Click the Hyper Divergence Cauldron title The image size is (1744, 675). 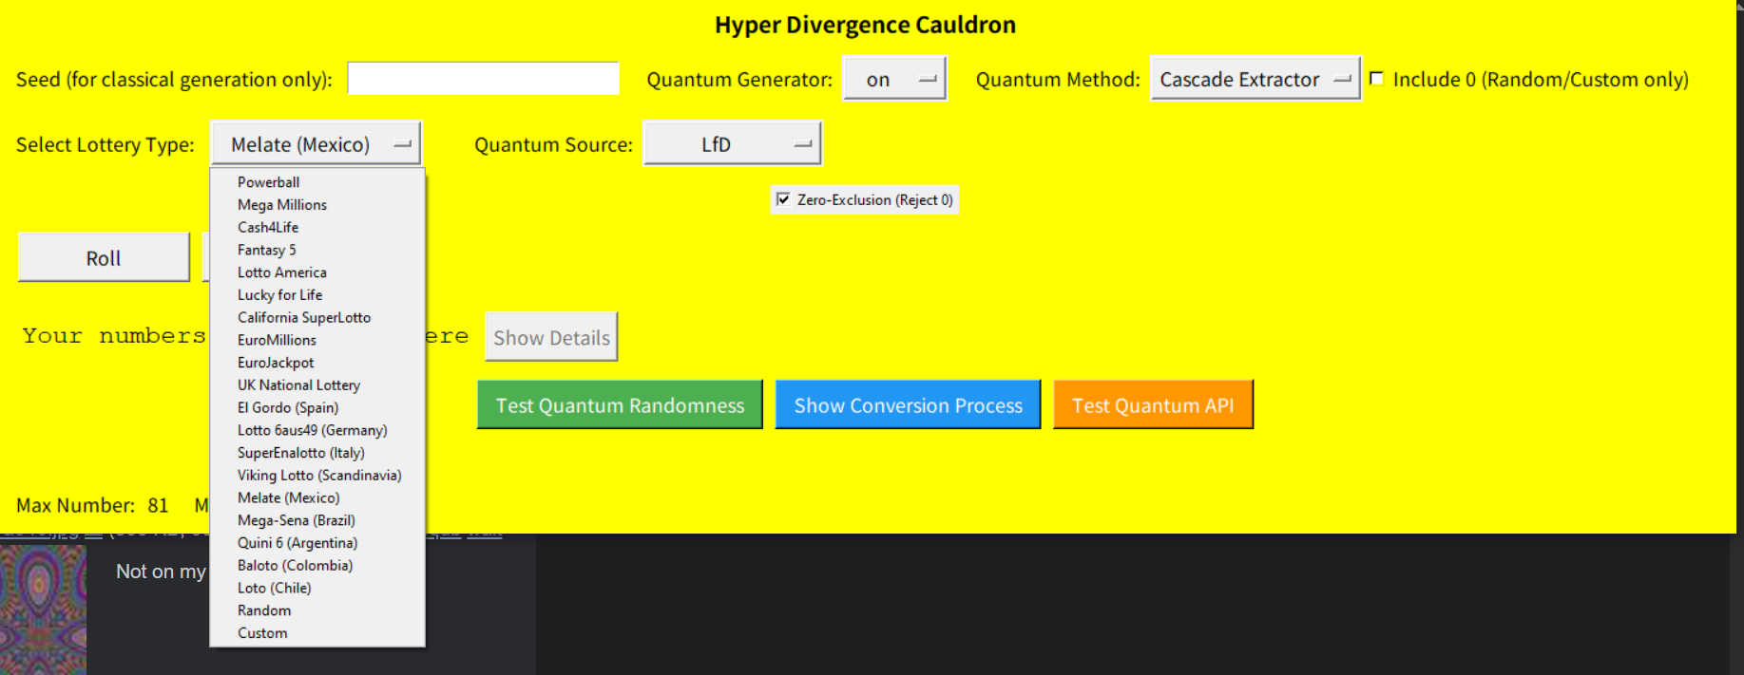pos(865,25)
